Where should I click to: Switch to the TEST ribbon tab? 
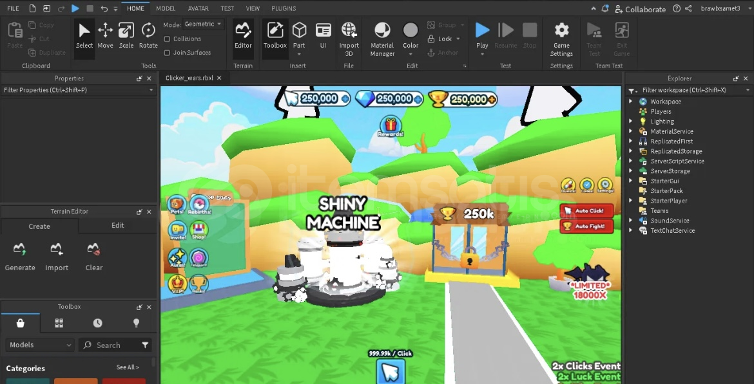pyautogui.click(x=227, y=8)
